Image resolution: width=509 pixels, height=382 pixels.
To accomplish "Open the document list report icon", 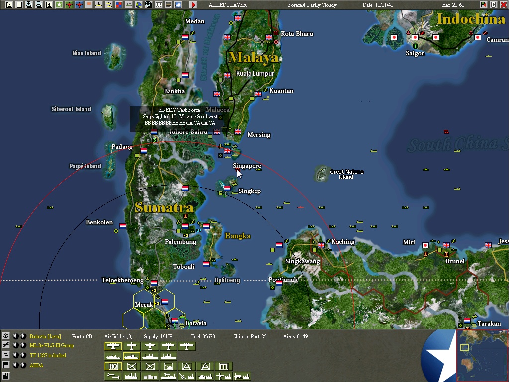I will click(19, 5).
